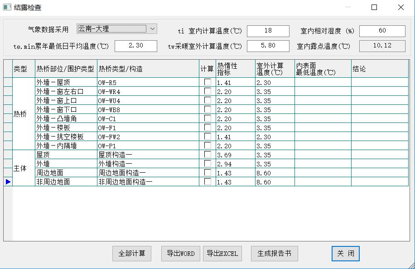The width and height of the screenshot is (415, 269).
Task: Toggle 计算 checkbox for 非周边地面 row
Action: [207, 182]
